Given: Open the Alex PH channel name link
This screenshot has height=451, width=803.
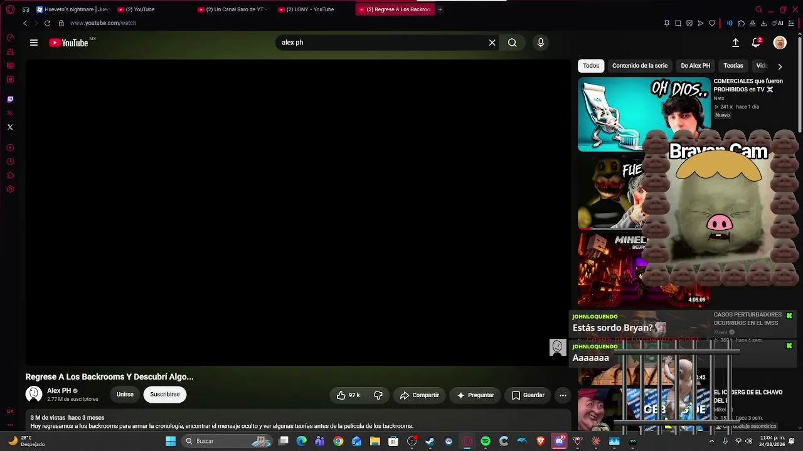Looking at the screenshot, I should (x=59, y=391).
